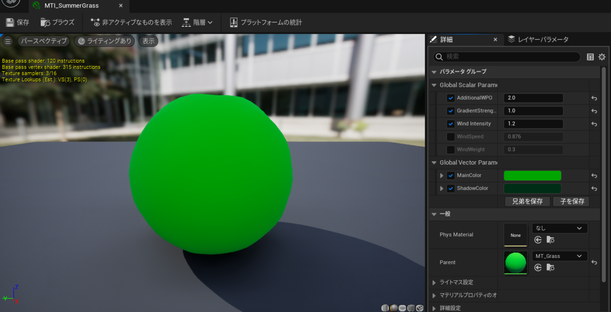Collapse the Parameter Groups (パラメータ グループ) section
611x312 pixels.
pos(434,72)
